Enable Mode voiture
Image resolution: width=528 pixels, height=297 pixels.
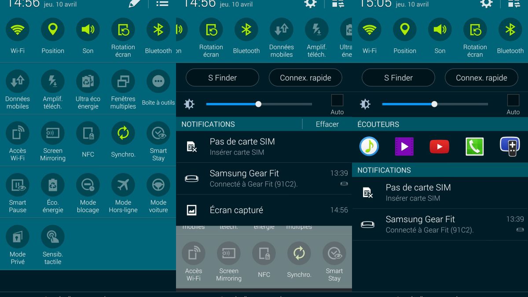158,185
